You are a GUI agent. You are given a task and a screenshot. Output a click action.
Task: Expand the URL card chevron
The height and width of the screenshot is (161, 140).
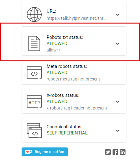(x=117, y=14)
